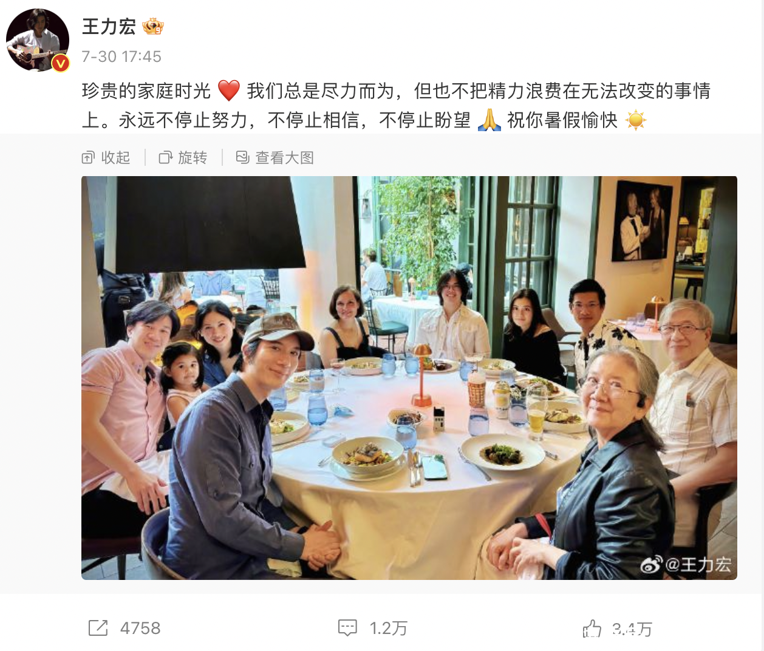764x651 pixels.
Task: Click the repost count 4758
Action: (x=140, y=628)
